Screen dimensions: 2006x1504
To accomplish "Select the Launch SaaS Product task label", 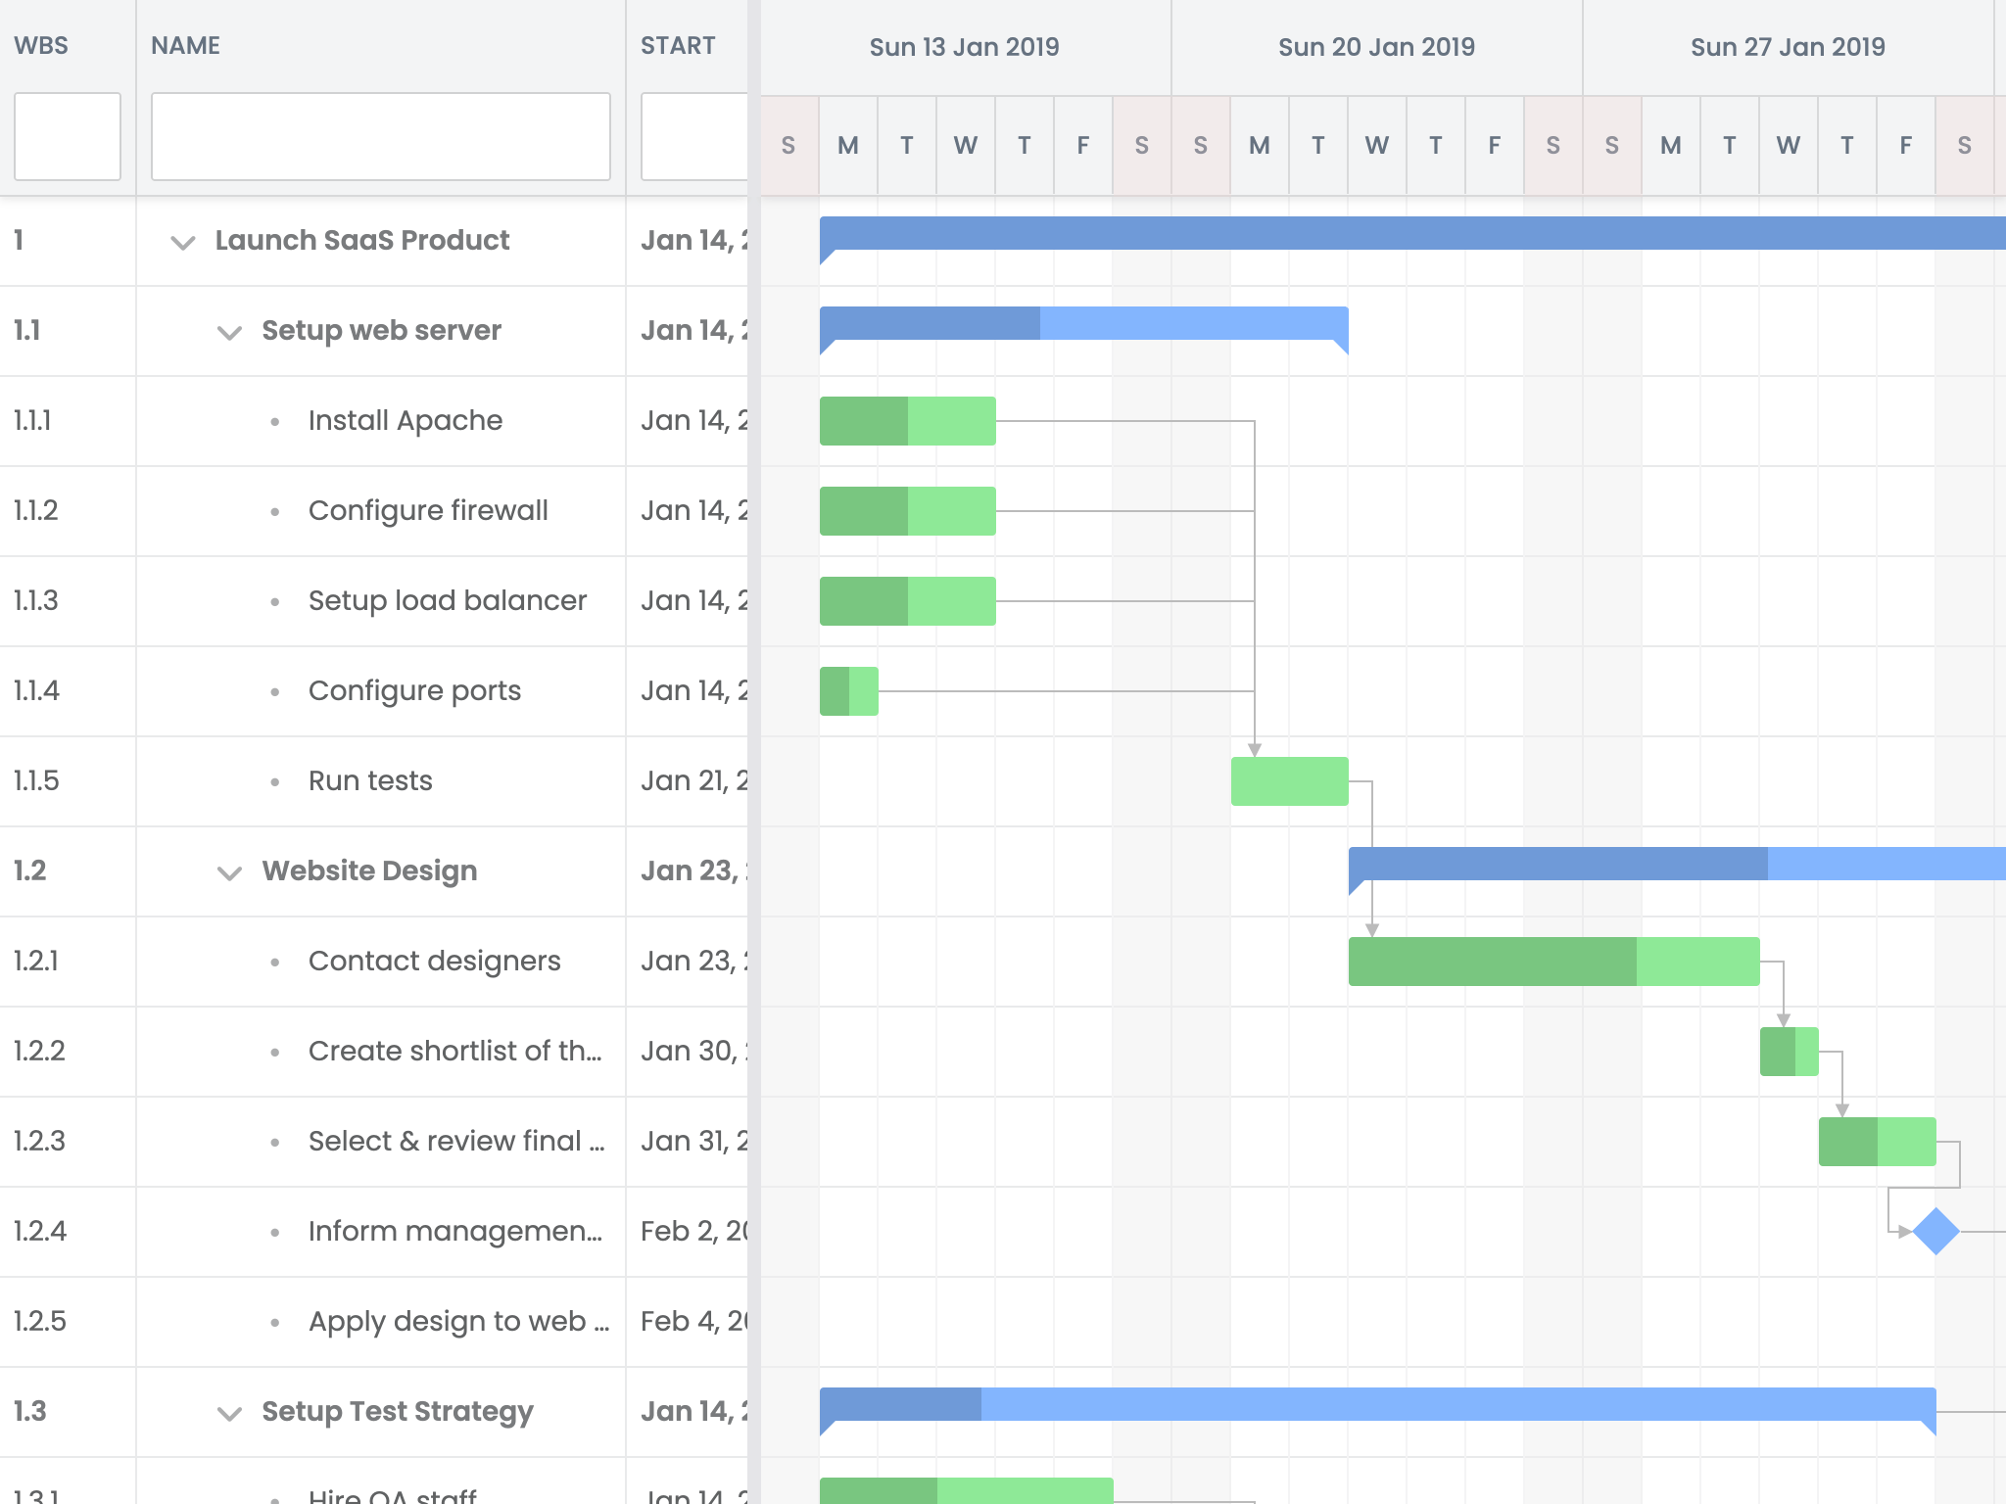I will tap(362, 241).
